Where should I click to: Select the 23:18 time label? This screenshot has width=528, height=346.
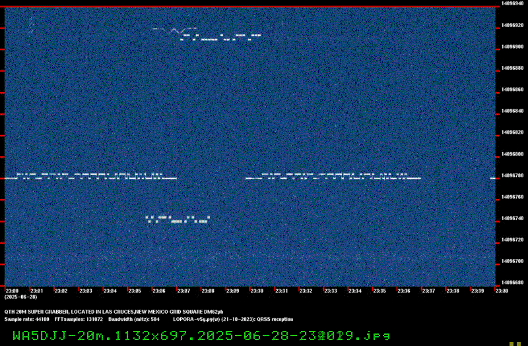point(453,291)
